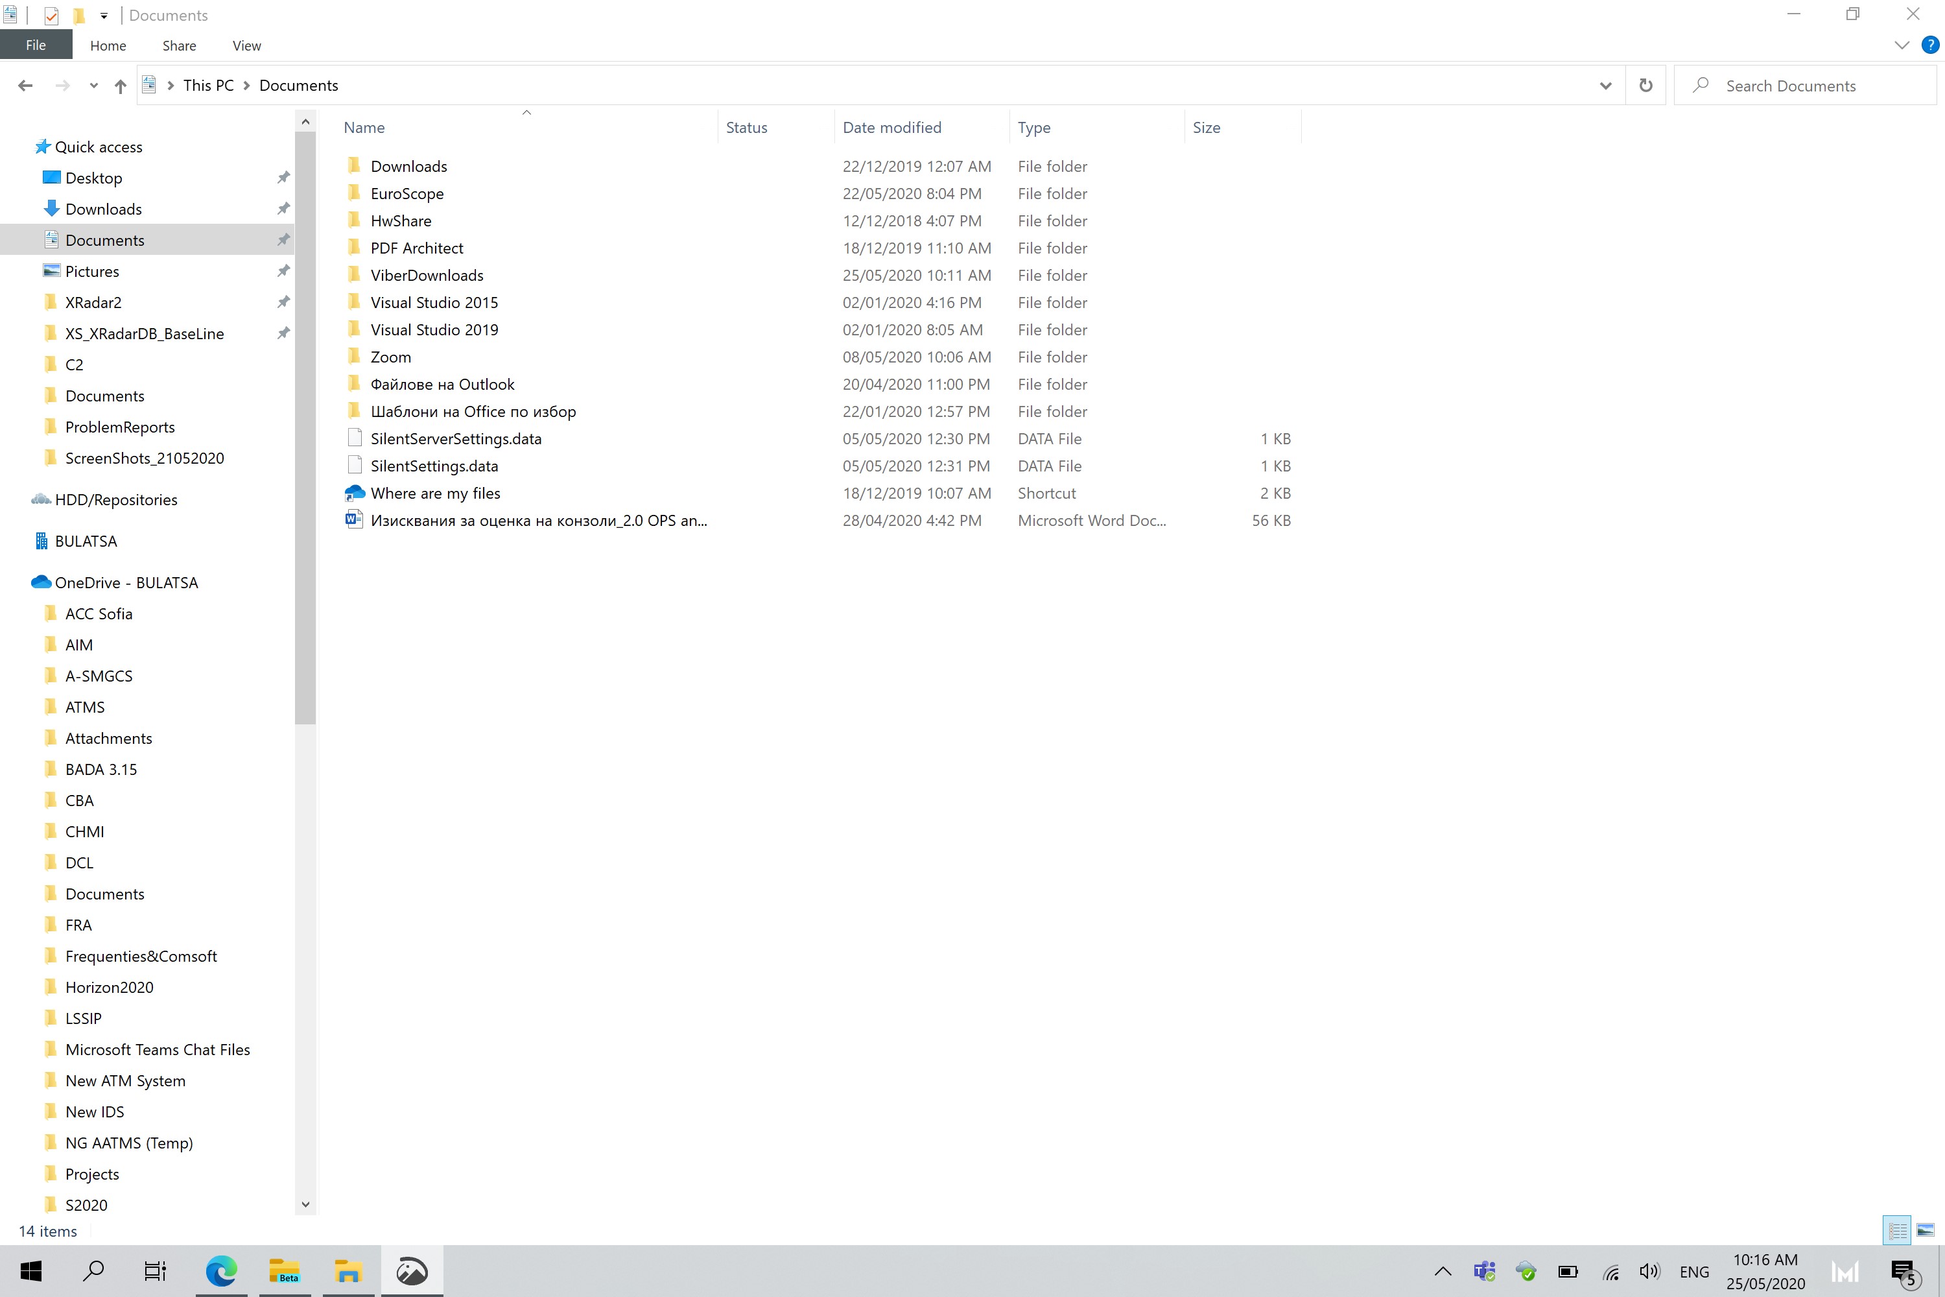The height and width of the screenshot is (1297, 1945).
Task: Switch to details view at bottom right
Action: [x=1898, y=1231]
